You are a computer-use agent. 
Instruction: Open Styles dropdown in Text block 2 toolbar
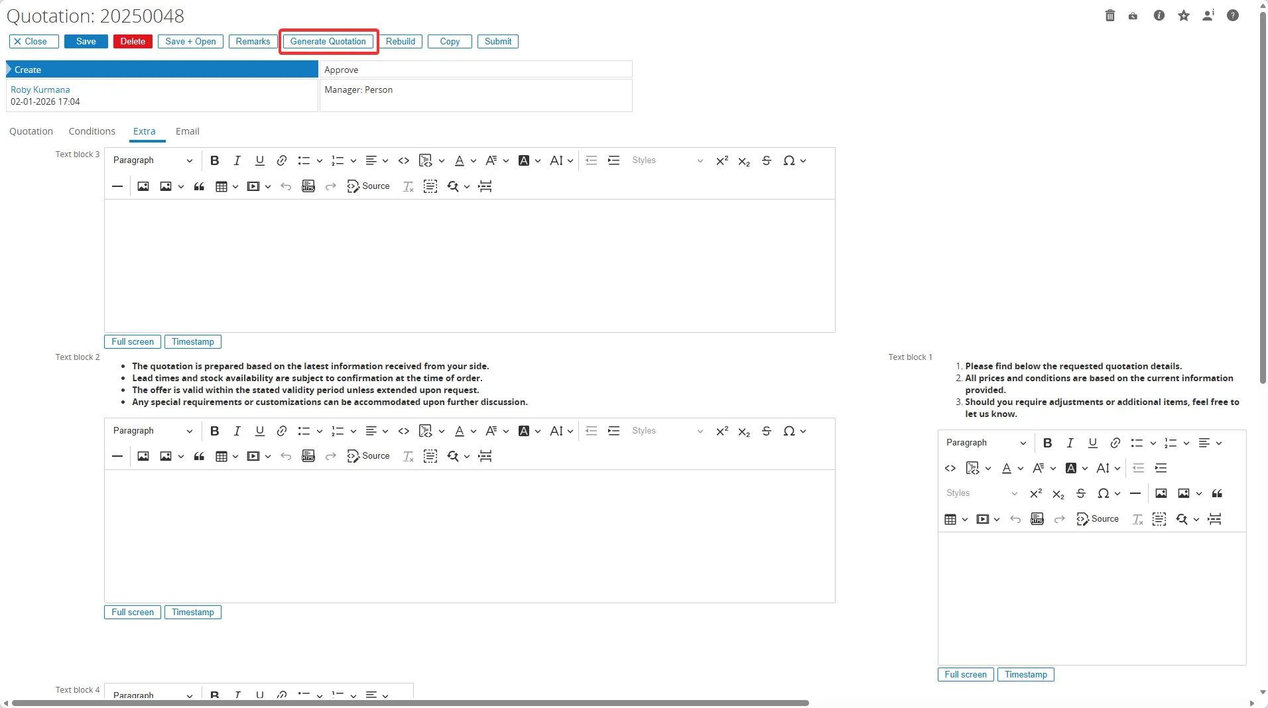coord(666,431)
